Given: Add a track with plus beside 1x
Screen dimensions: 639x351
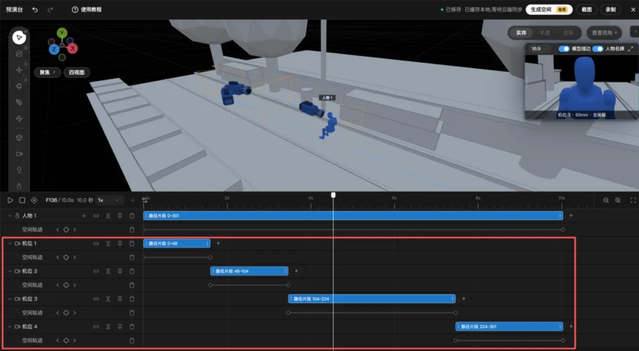Looking at the screenshot, I should [133, 200].
